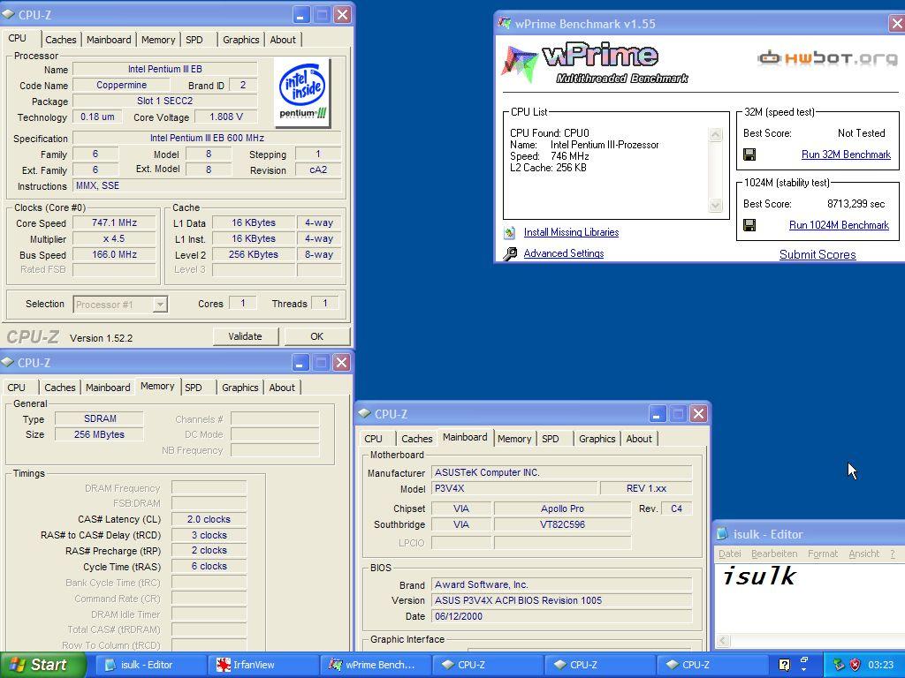Open the Processor #1 selection dropdown

(x=160, y=305)
